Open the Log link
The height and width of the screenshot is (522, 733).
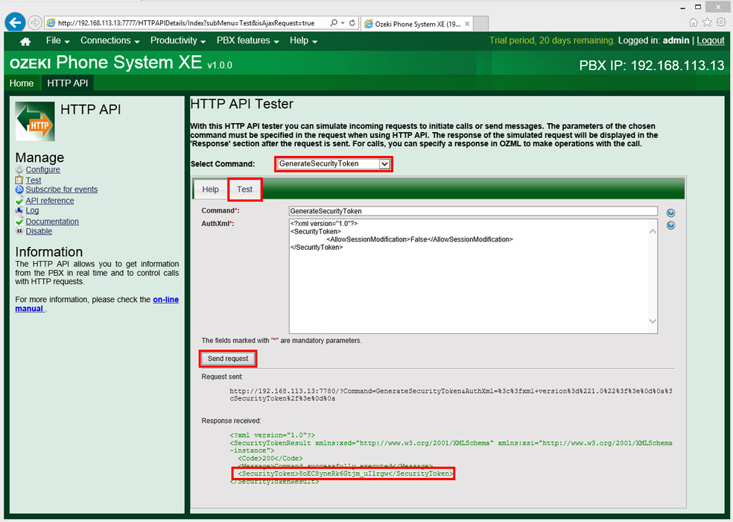[32, 211]
